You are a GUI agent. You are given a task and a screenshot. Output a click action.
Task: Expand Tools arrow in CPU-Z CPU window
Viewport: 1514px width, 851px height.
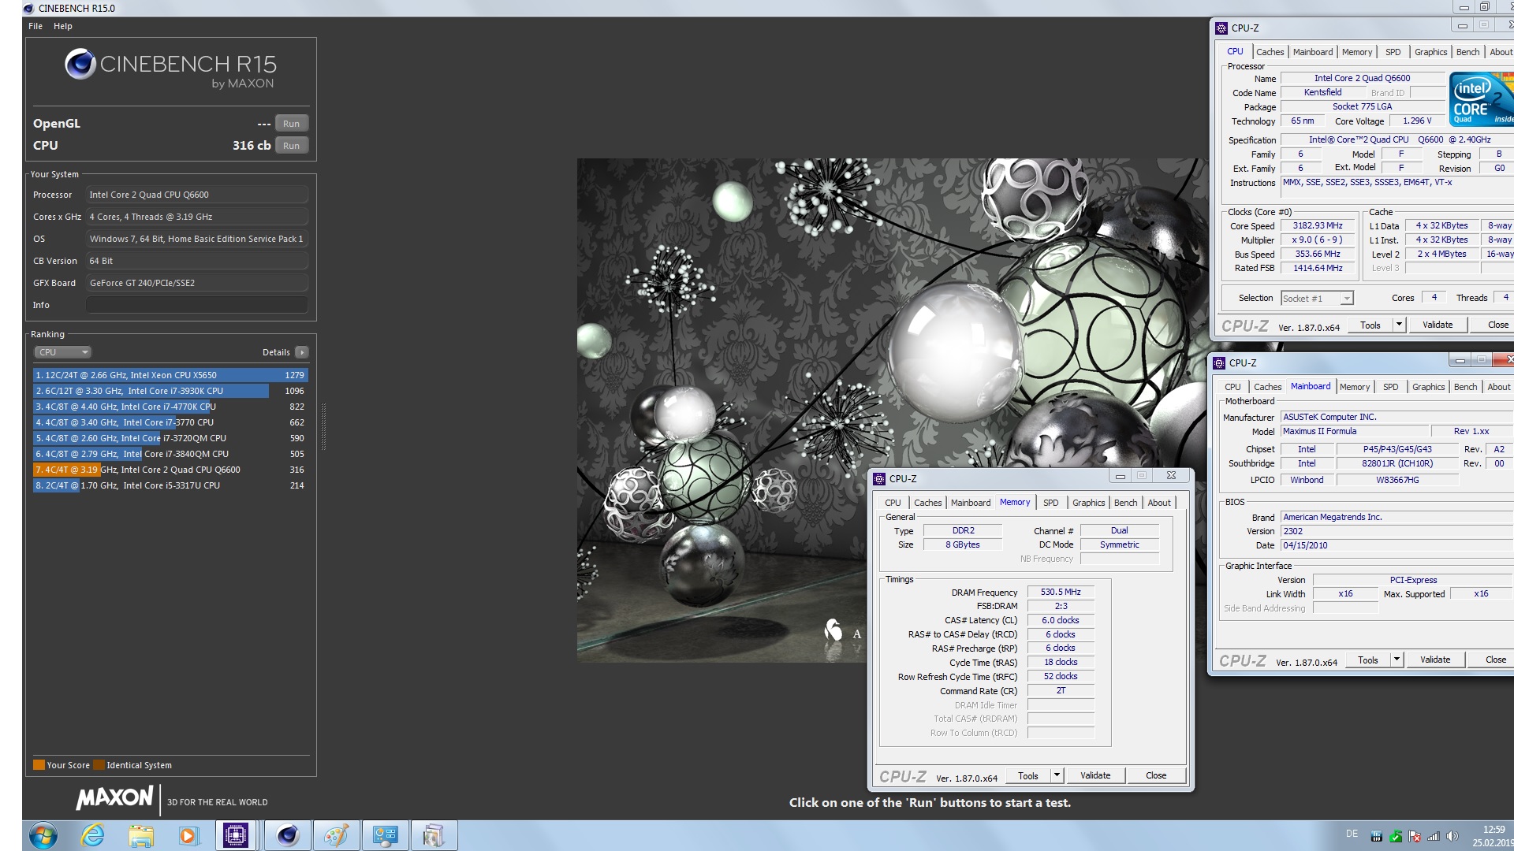(x=1399, y=325)
